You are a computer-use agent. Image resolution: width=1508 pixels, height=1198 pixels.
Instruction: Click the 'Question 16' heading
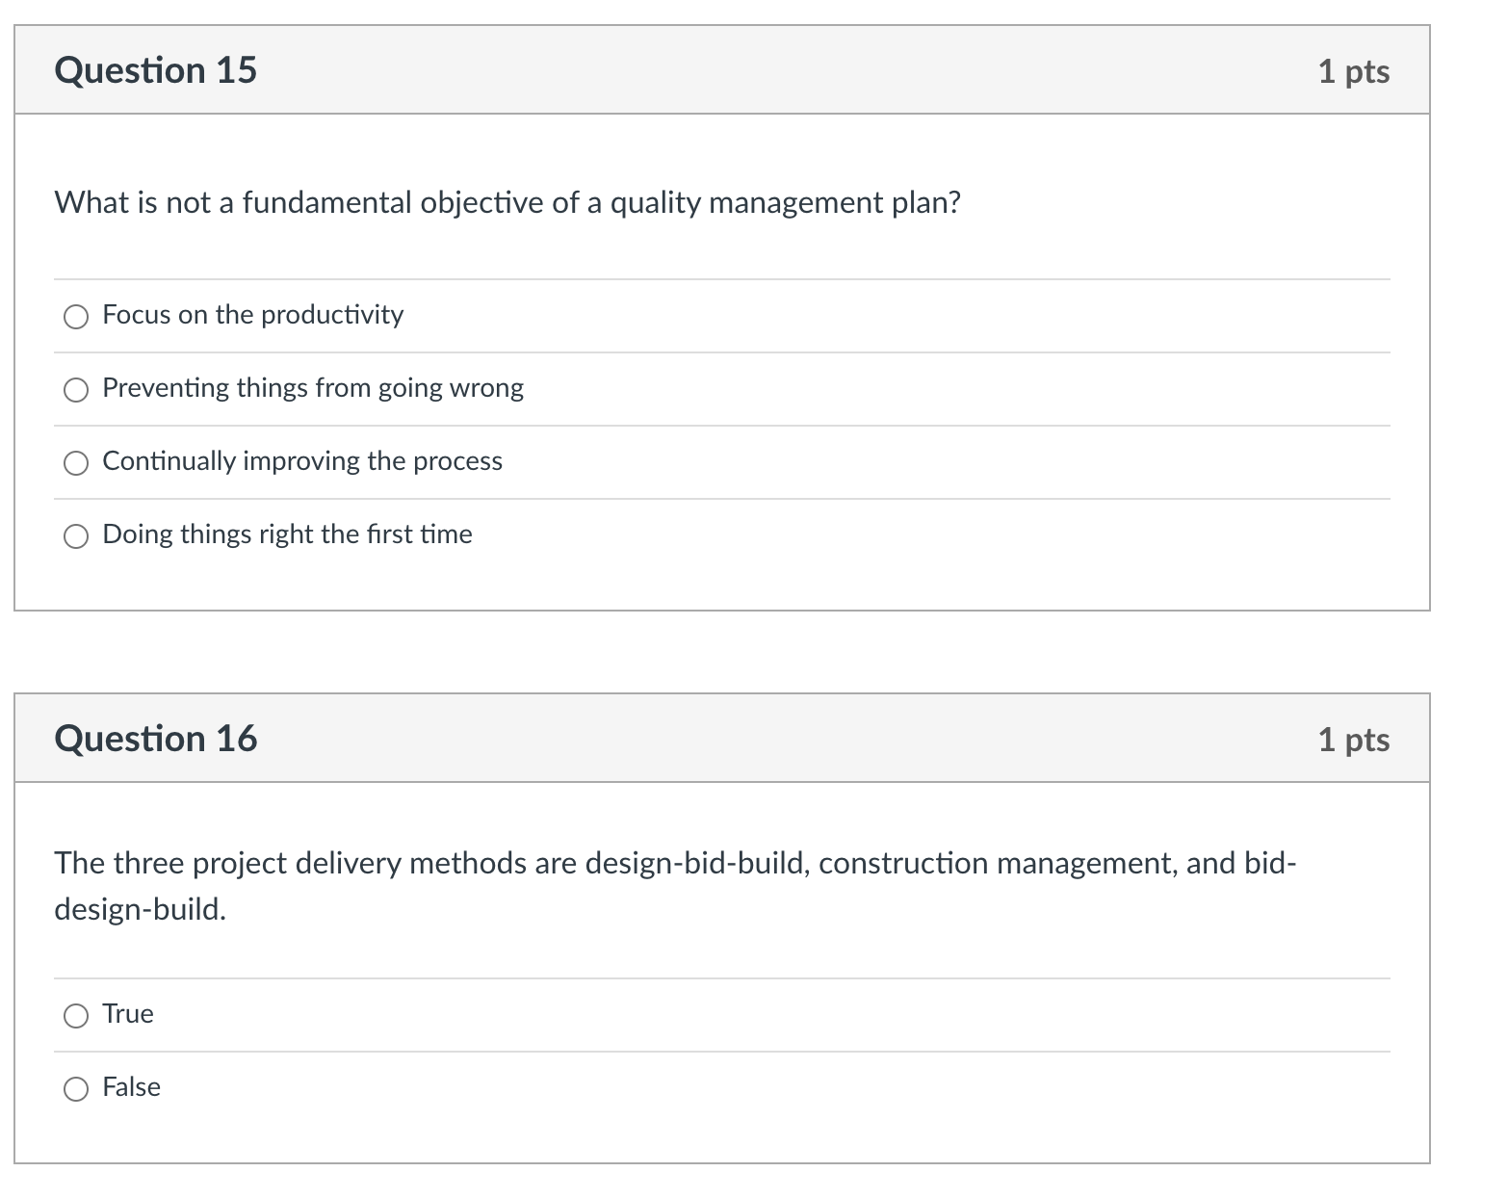156,739
